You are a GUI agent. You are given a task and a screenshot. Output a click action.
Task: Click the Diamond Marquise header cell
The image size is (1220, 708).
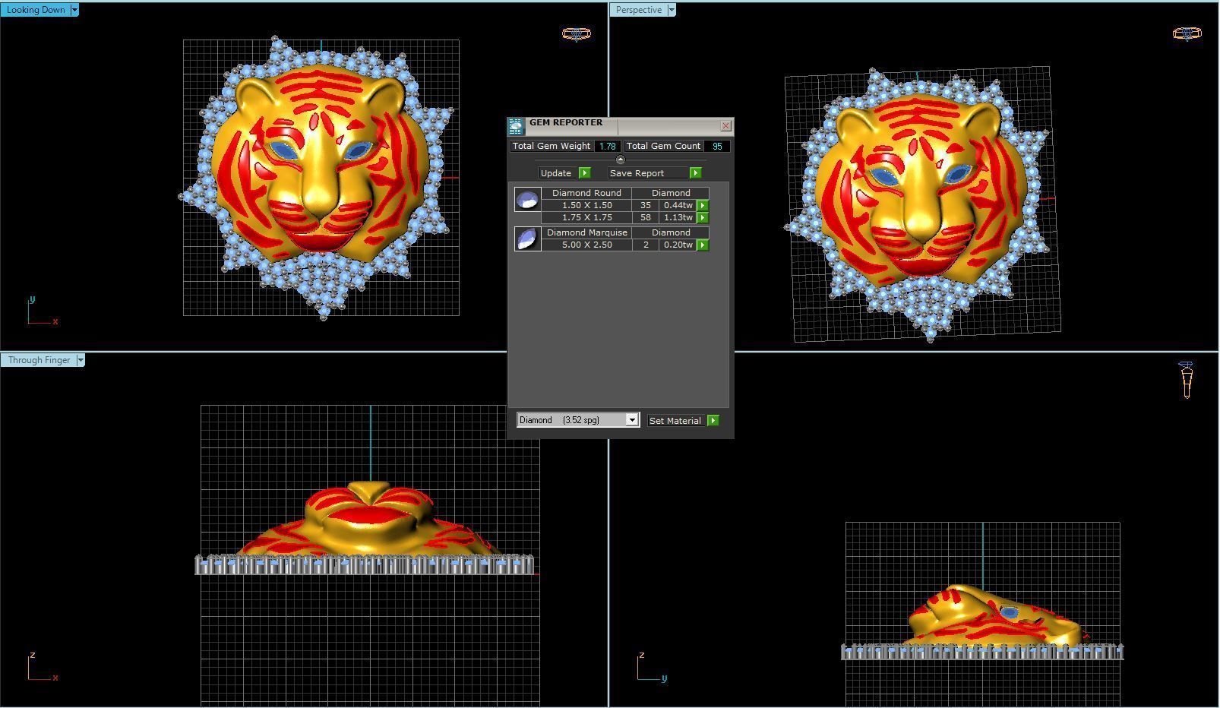pos(586,232)
